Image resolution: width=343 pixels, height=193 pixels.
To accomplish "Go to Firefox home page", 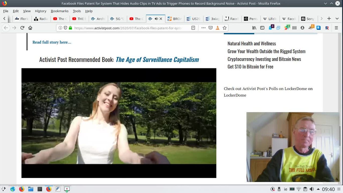I will coord(30,28).
